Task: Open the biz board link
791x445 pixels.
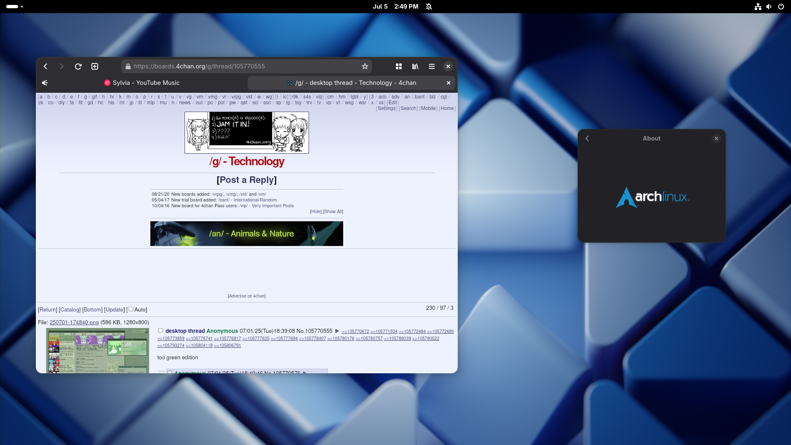Action: [x=433, y=97]
